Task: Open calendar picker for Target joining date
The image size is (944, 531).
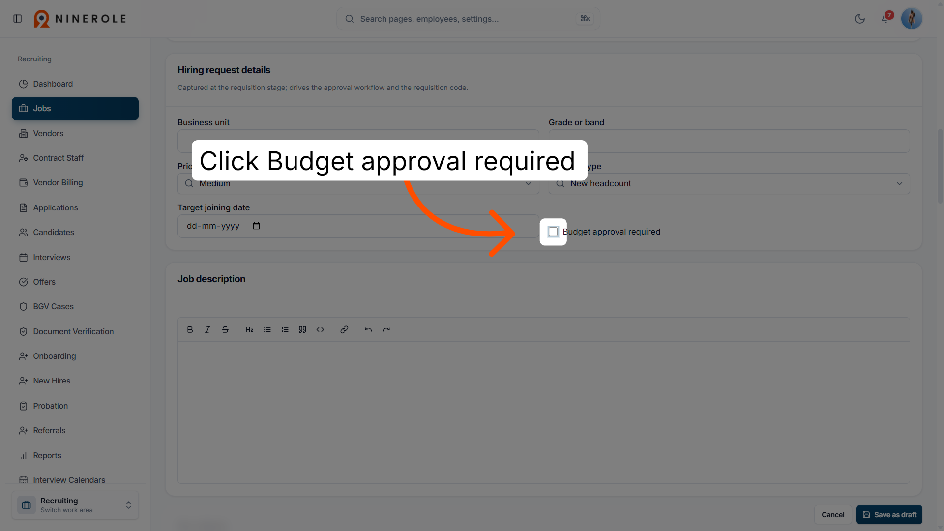Action: click(x=256, y=226)
